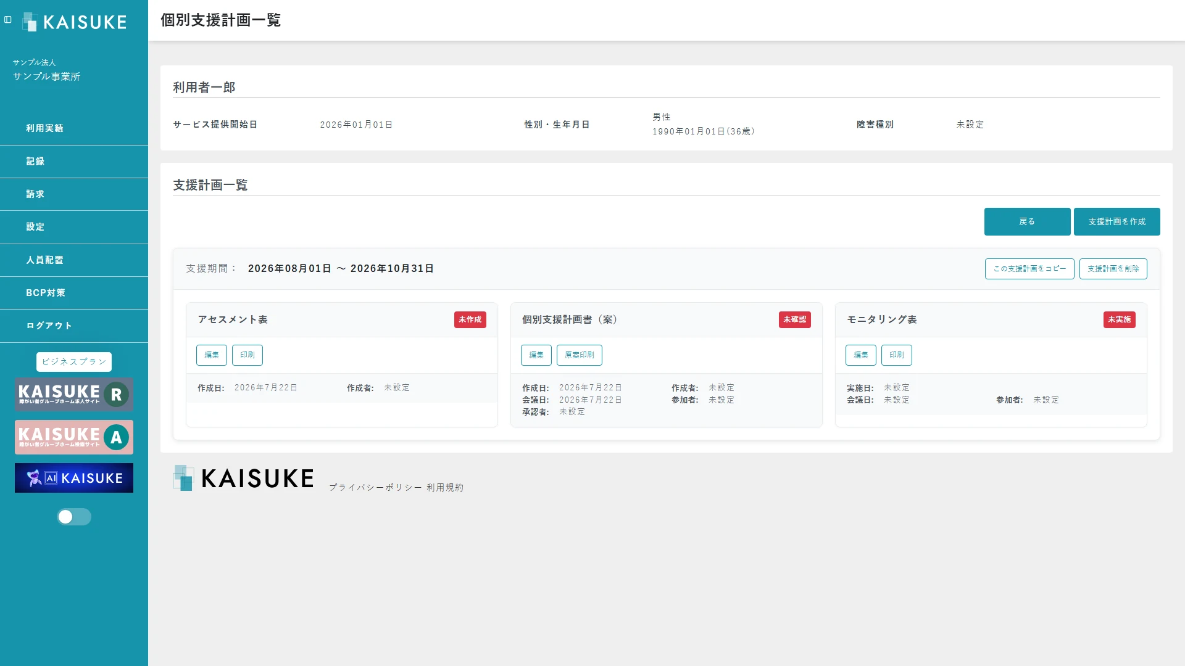This screenshot has height=666, width=1185.
Task: Click the 支援計画一覧 section heading
Action: [x=210, y=185]
